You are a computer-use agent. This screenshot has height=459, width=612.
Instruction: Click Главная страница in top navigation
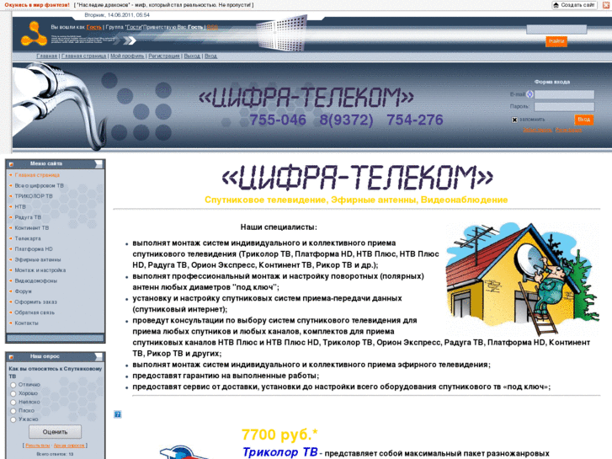tap(83, 56)
